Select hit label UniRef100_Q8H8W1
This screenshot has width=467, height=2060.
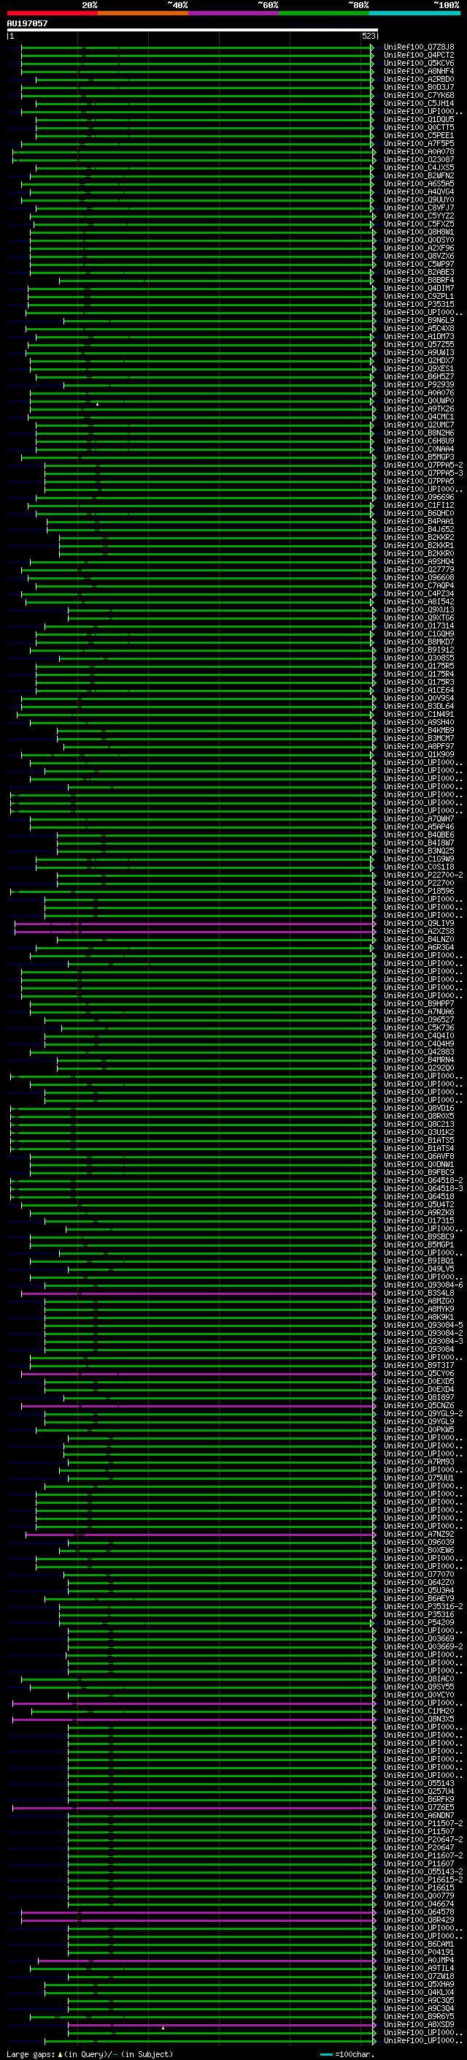coord(419,232)
